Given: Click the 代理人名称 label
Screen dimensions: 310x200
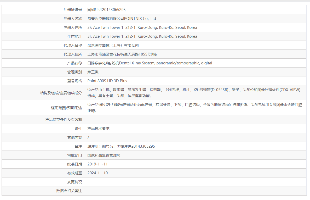Looking at the screenshot, I should [x=73, y=45].
